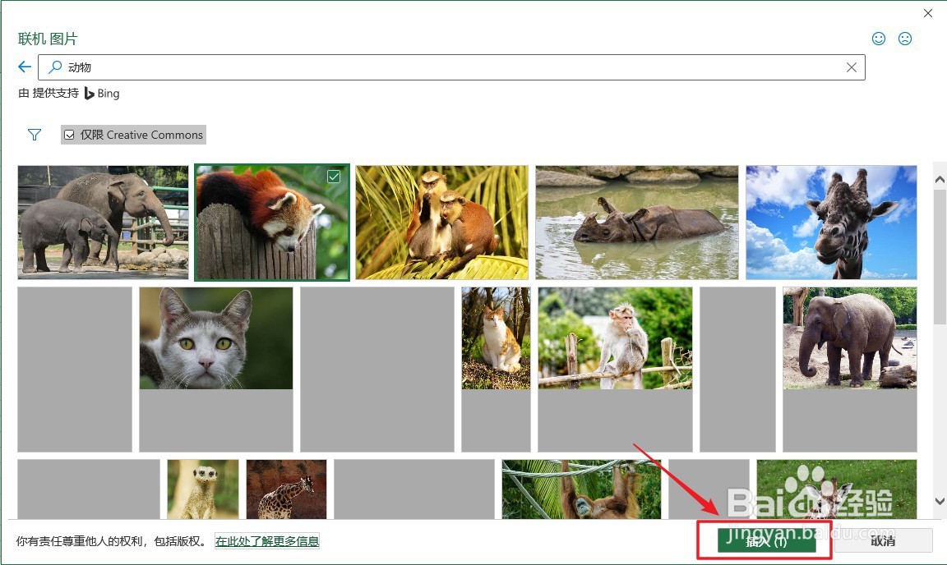Click the back arrow icon

click(25, 67)
